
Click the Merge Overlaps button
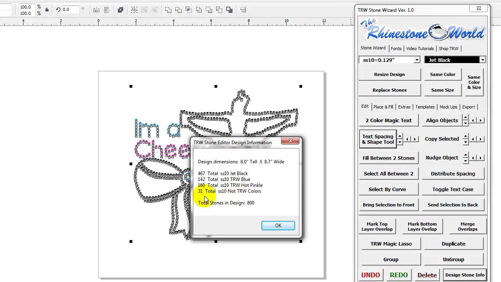tap(468, 227)
